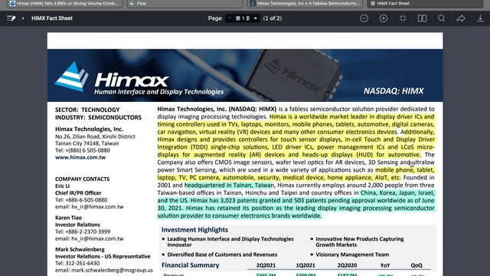Click the 'QoQ' column header
This screenshot has height=276, width=490.
pyautogui.click(x=416, y=265)
